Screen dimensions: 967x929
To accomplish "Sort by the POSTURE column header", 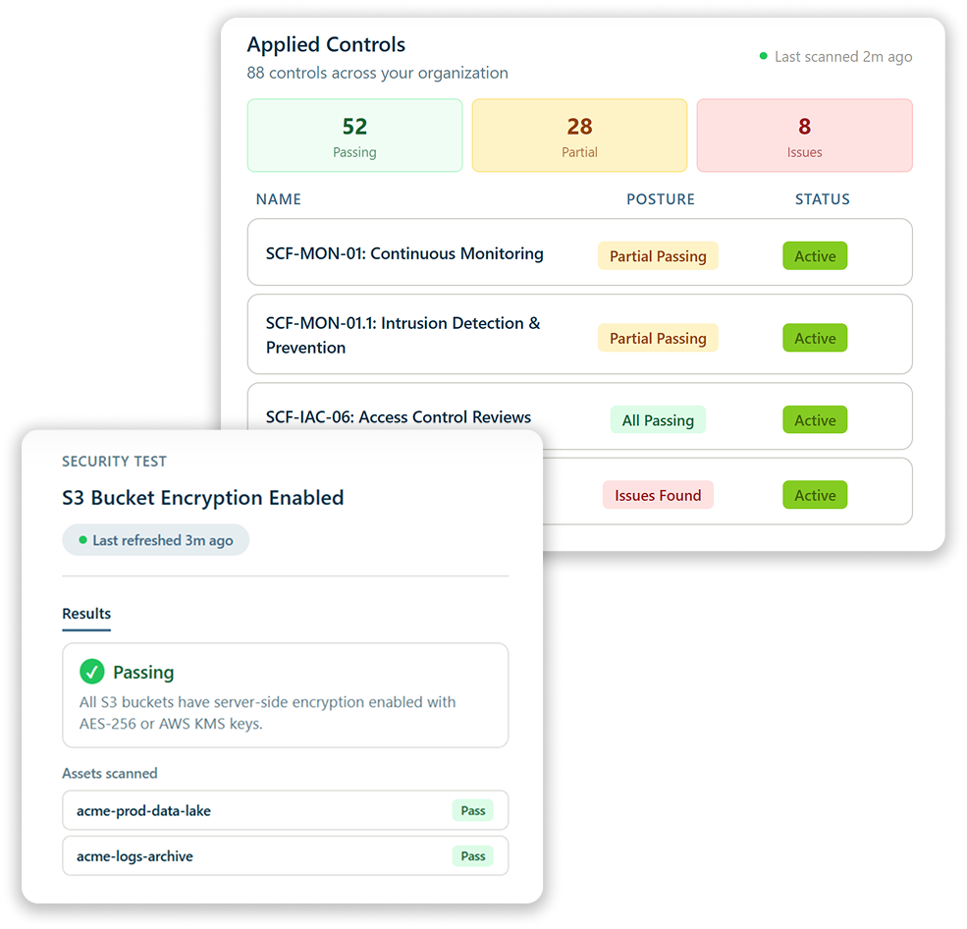I will [661, 199].
